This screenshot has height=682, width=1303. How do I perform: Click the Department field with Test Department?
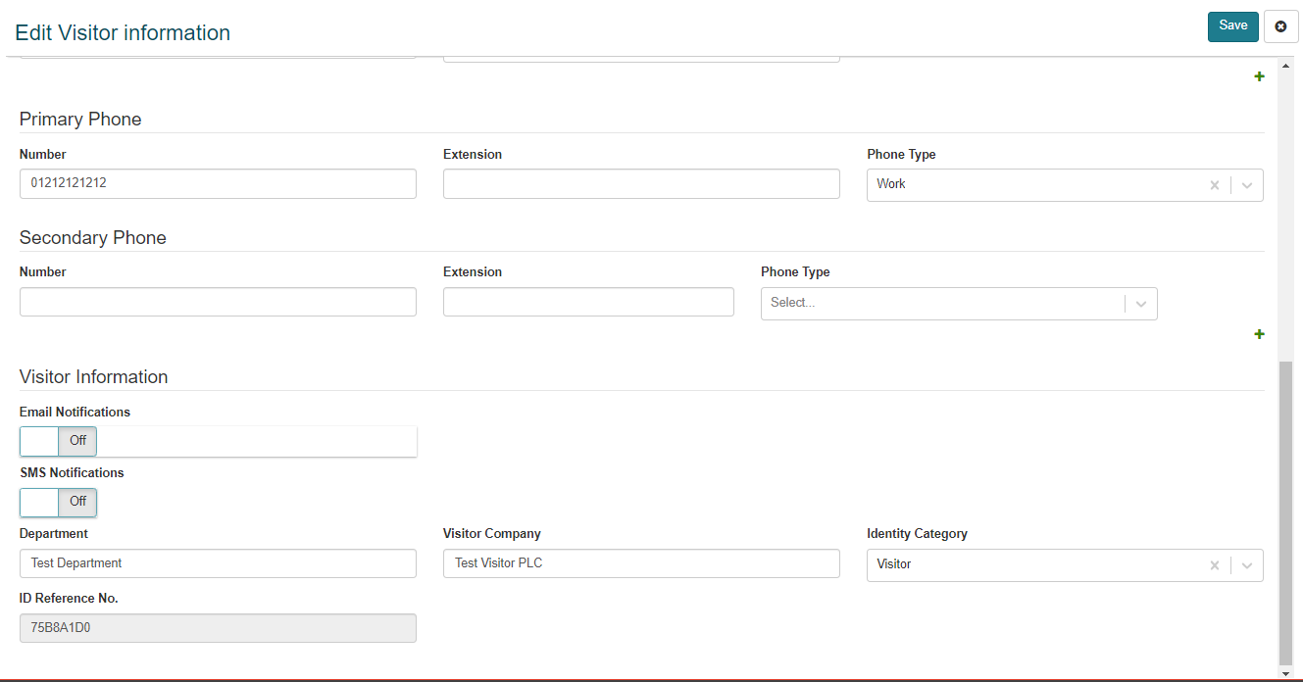pyautogui.click(x=218, y=563)
